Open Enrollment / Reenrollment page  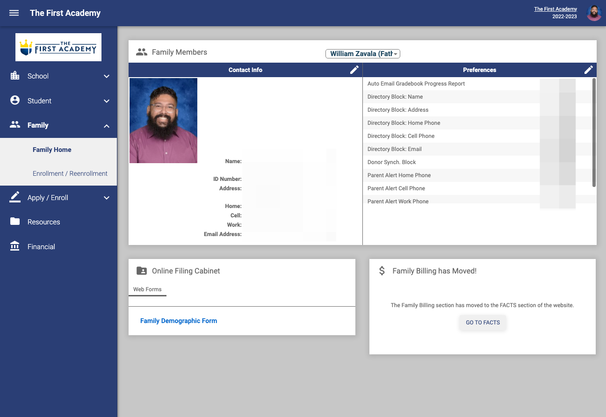[x=70, y=173]
